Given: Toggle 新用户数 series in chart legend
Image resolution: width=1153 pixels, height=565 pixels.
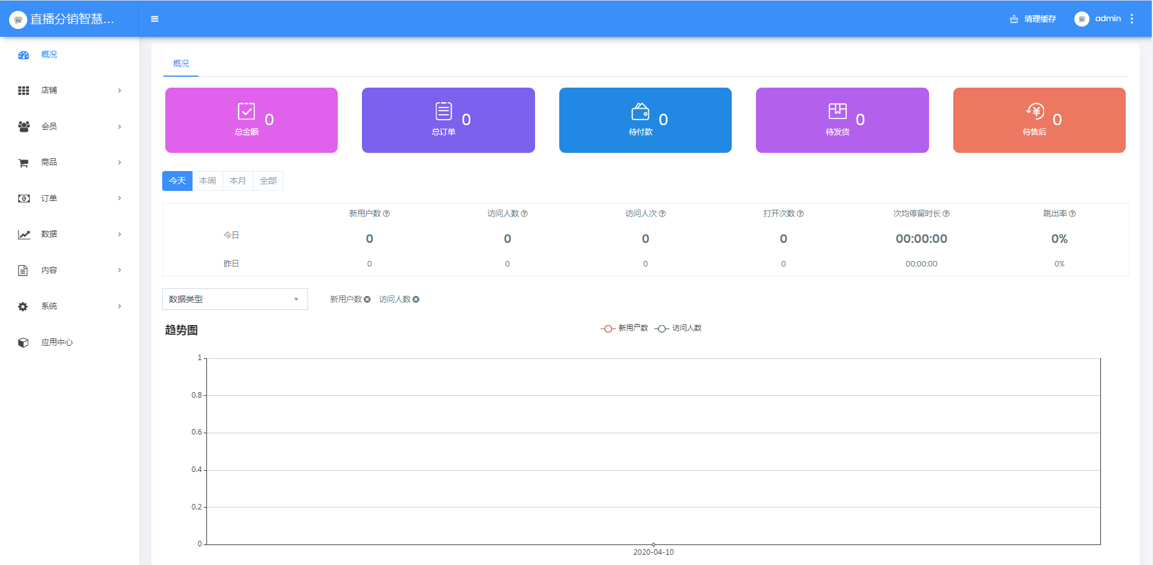Looking at the screenshot, I should pos(624,328).
